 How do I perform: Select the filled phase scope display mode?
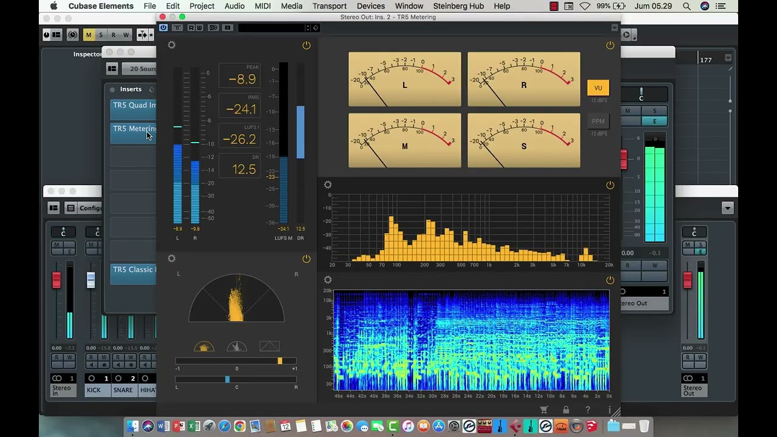click(204, 347)
